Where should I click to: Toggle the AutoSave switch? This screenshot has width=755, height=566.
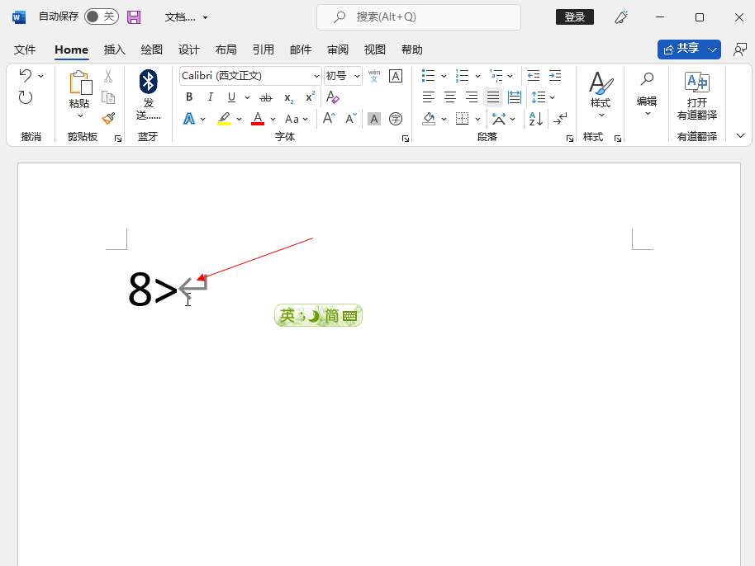(x=101, y=17)
